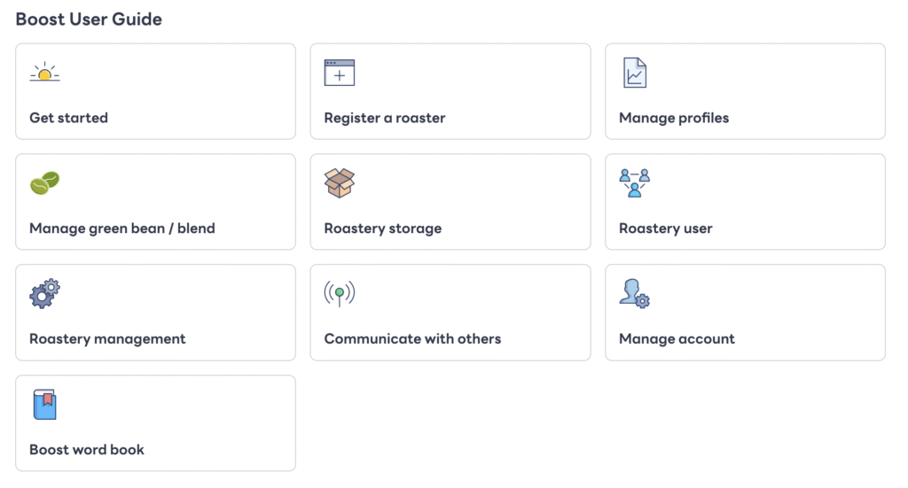The image size is (908, 488).
Task: Click the connected people Roastery user icon
Action: pos(635,182)
